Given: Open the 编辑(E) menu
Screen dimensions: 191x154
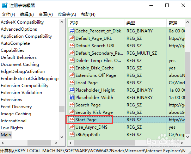Looking at the screenshot, I should tap(27, 14).
